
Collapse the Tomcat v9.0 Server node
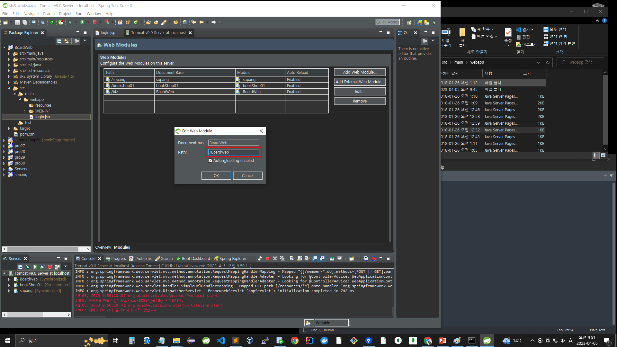pyautogui.click(x=4, y=273)
